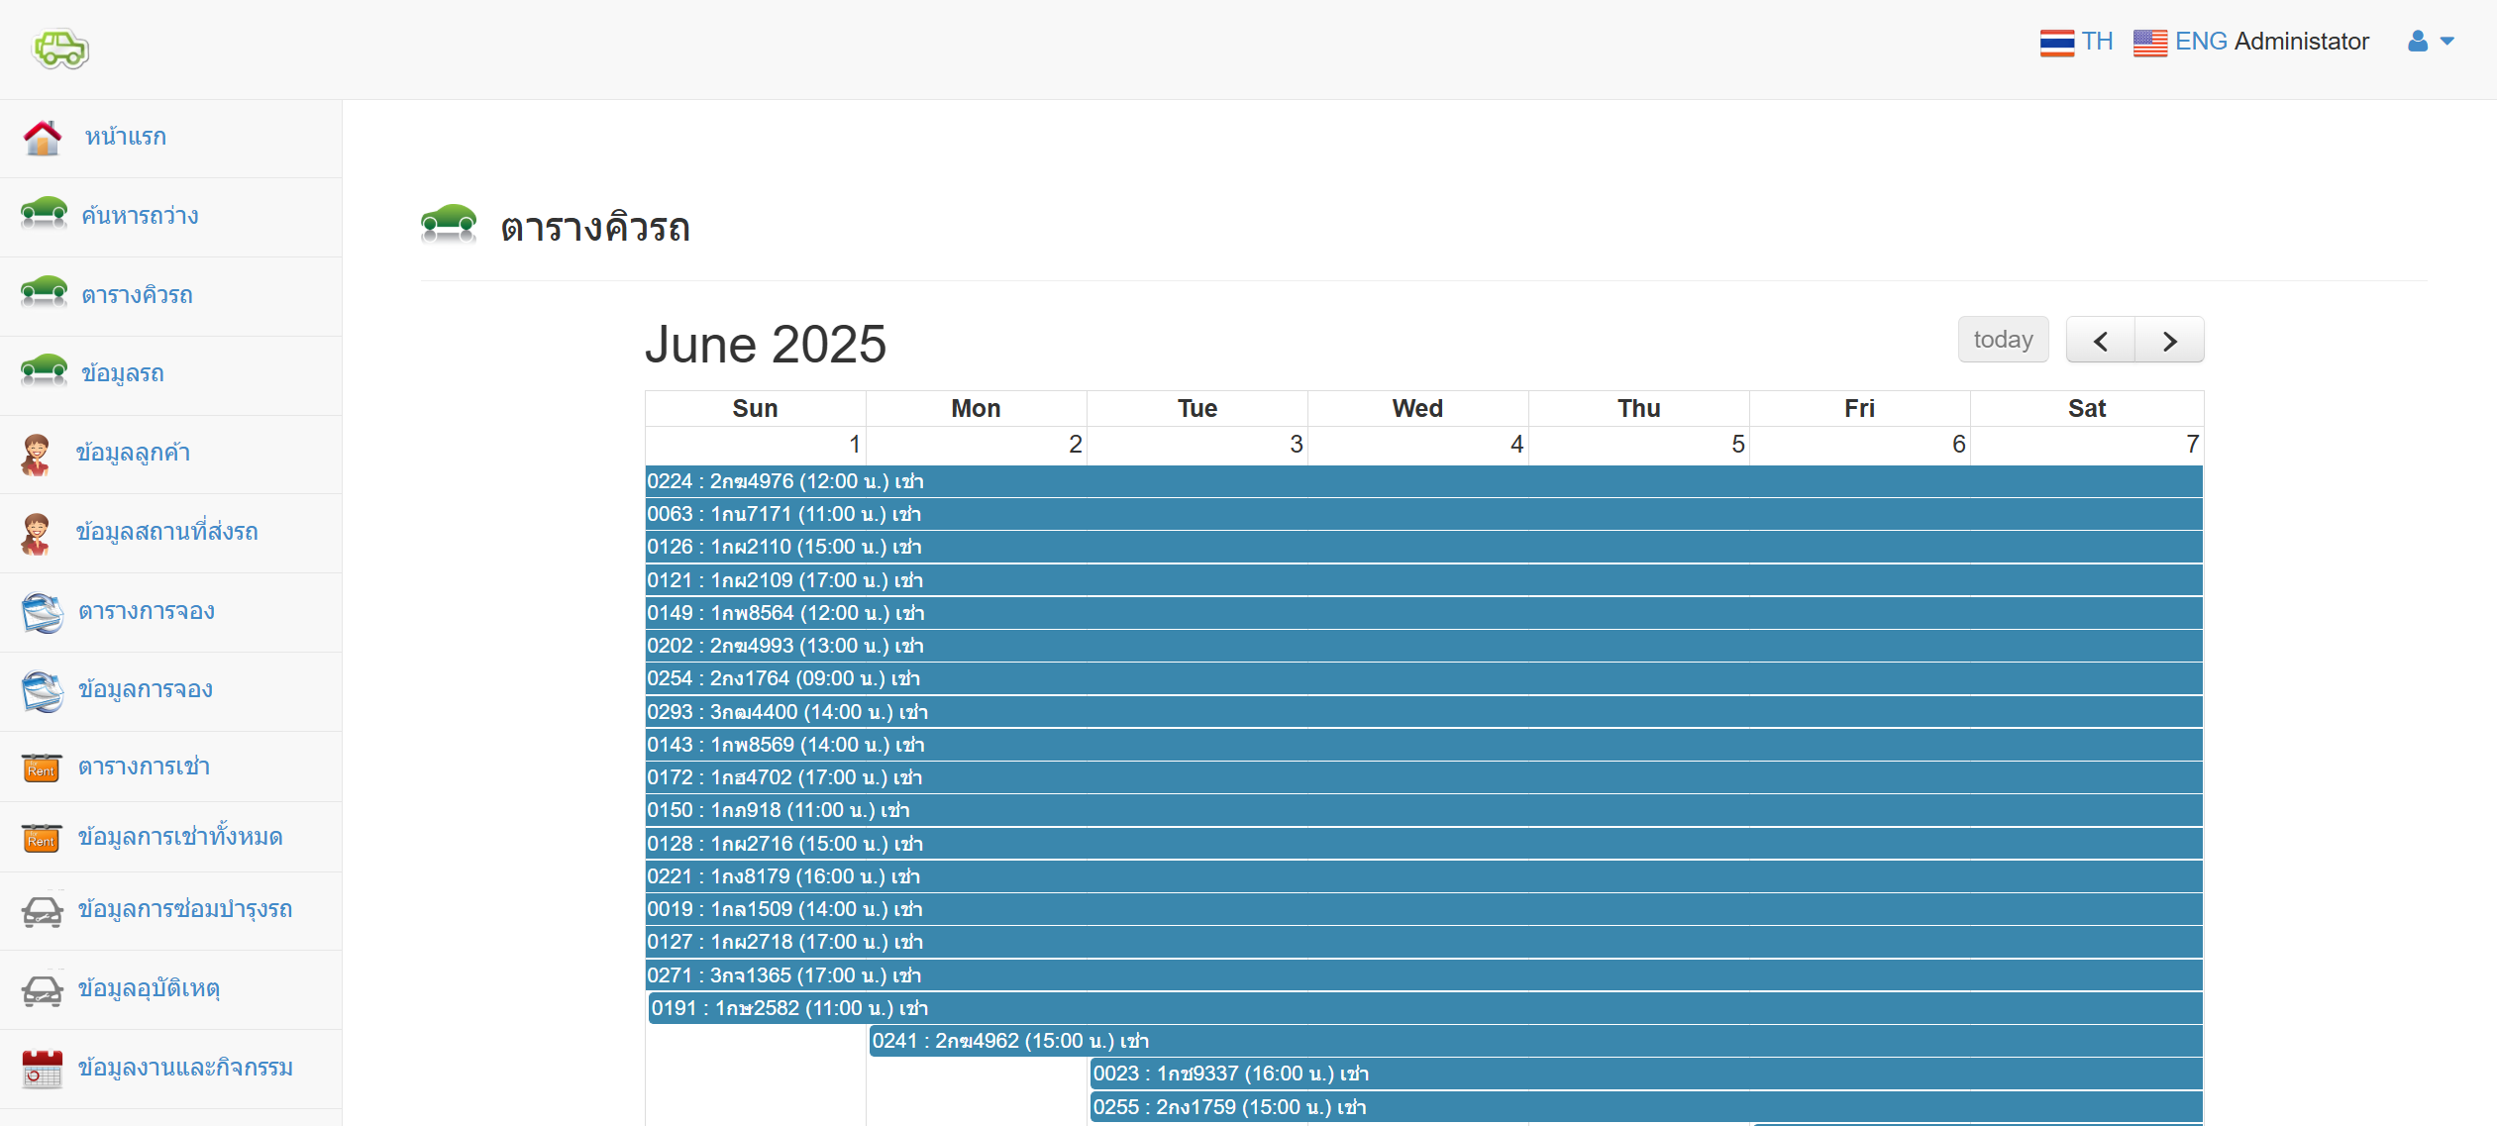The height and width of the screenshot is (1126, 2497).
Task: Open rental event 0271 : 3กจ1365
Action: tap(1424, 975)
